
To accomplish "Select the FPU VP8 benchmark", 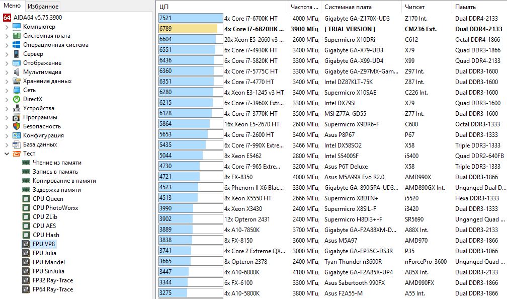I will [x=44, y=244].
